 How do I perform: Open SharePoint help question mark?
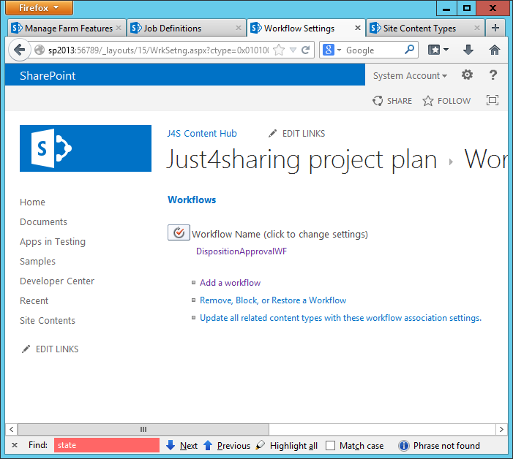coord(493,75)
